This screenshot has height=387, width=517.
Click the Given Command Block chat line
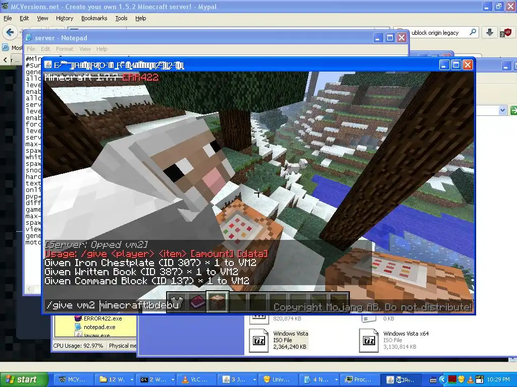pyautogui.click(x=147, y=281)
